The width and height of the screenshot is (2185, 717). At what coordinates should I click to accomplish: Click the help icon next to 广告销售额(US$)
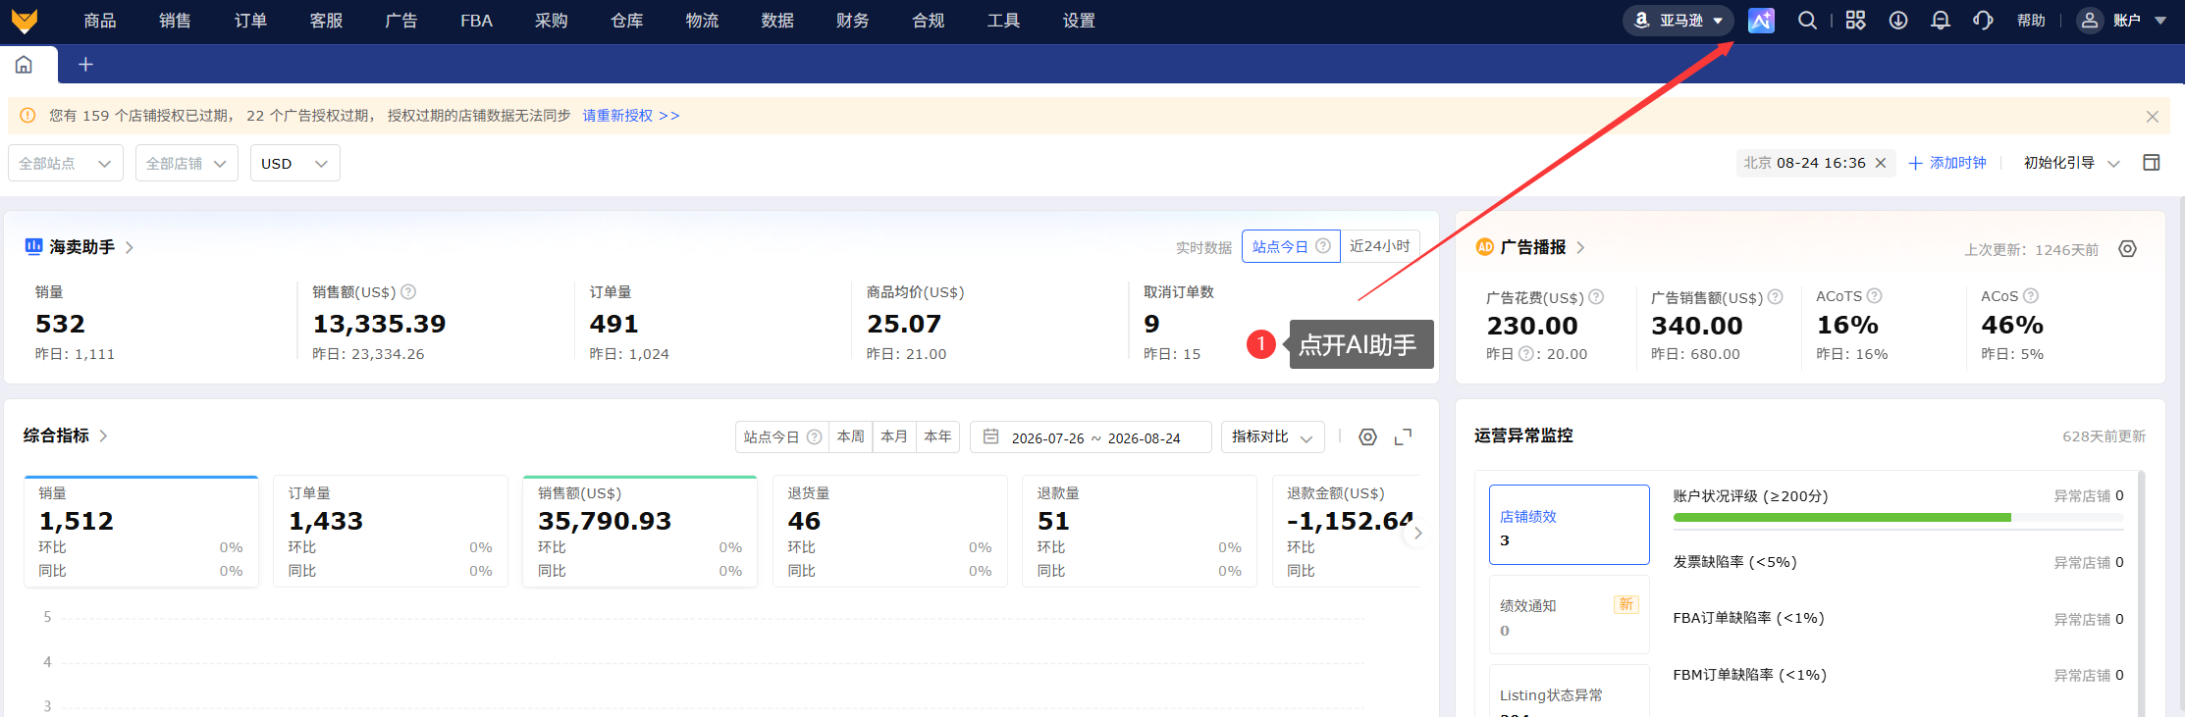point(1775,297)
